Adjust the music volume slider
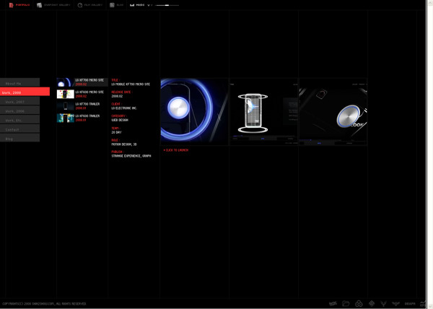Screen dimensions: 433x309 167,5
